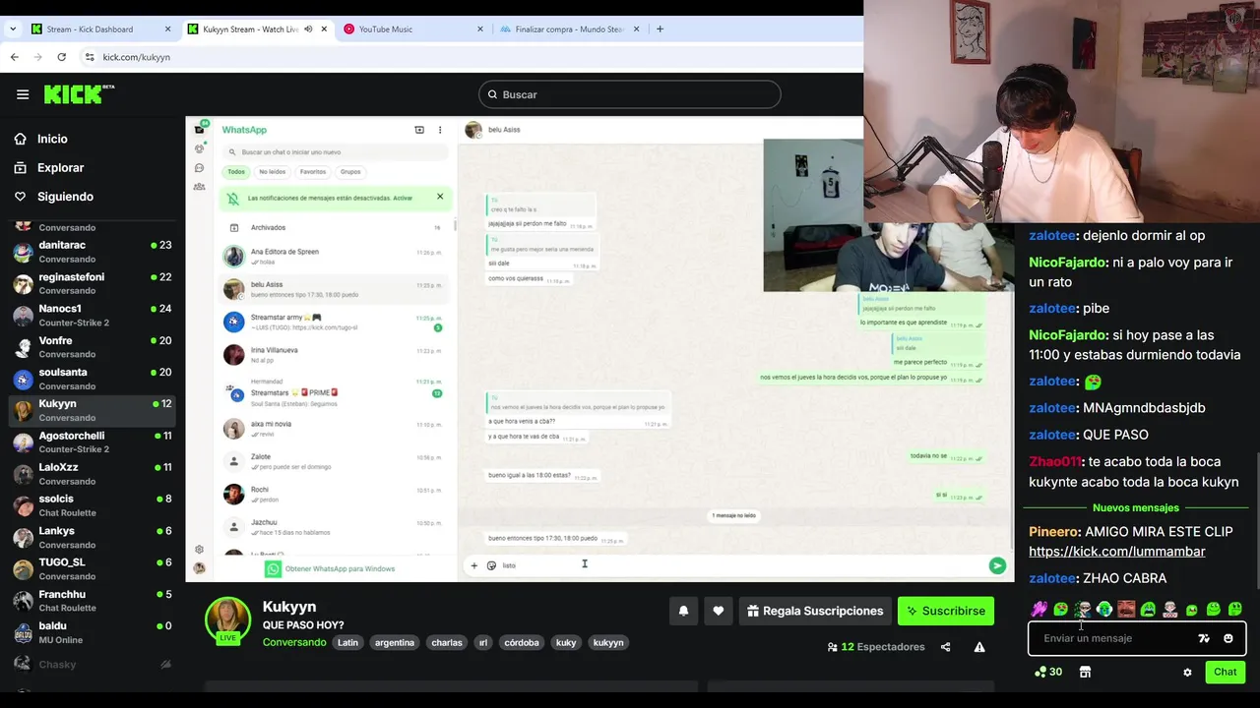Open WhatsApp chat Ana Editora de Spreen
Screen dimensions: 1260x708
(335, 257)
